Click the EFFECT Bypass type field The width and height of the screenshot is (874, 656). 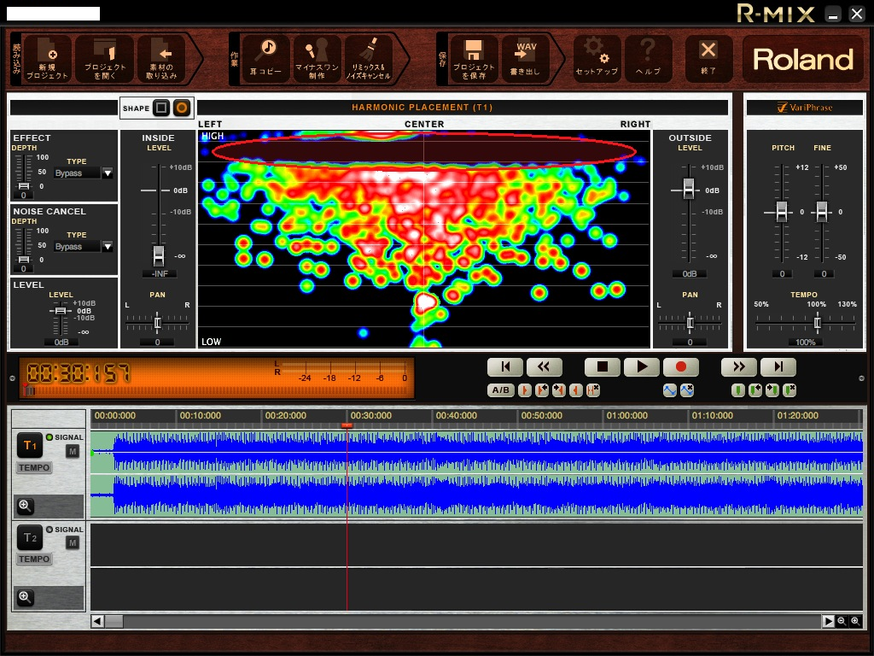tap(77, 173)
